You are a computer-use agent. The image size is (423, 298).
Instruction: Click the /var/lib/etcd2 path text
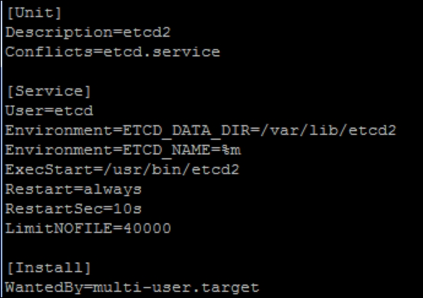click(x=328, y=130)
